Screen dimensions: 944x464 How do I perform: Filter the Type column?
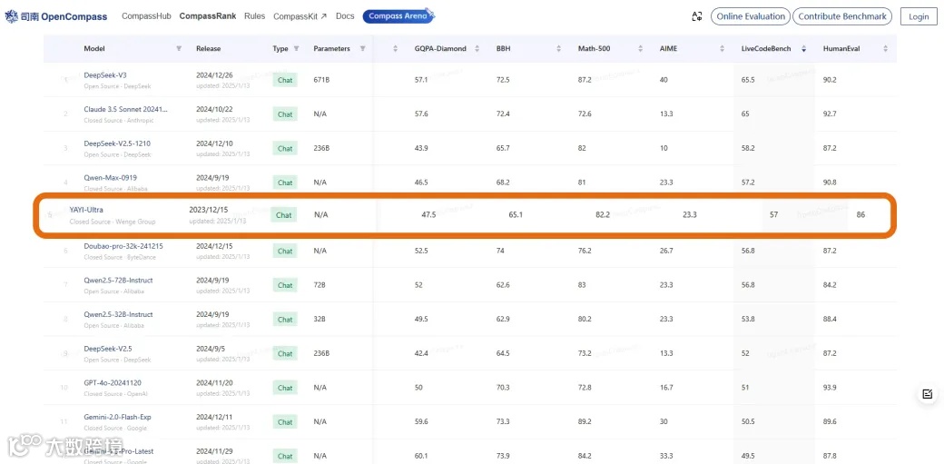[296, 49]
